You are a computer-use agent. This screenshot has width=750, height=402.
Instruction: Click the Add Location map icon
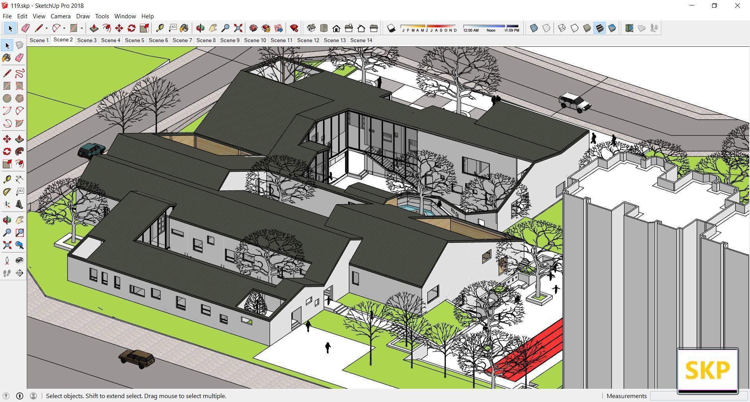click(629, 28)
